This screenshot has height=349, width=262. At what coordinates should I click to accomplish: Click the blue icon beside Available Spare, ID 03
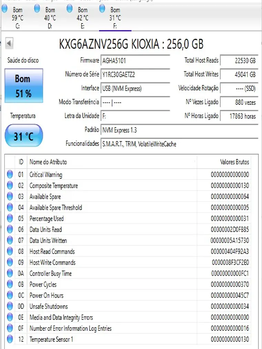point(10,196)
